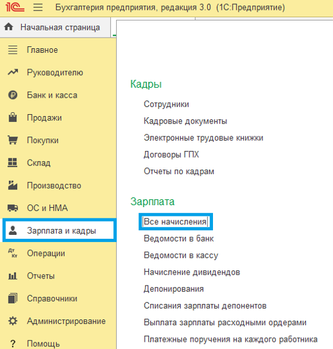Click the Производство factory icon
The image size is (333, 349).
(x=13, y=185)
